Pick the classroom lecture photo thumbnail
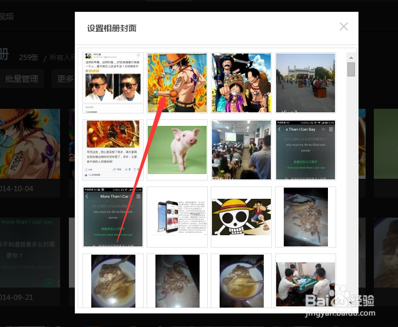Screen dimensions: 398x327 click(x=241, y=150)
